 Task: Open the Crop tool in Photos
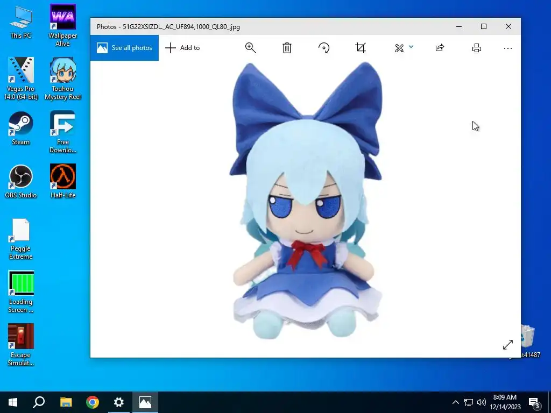(361, 48)
